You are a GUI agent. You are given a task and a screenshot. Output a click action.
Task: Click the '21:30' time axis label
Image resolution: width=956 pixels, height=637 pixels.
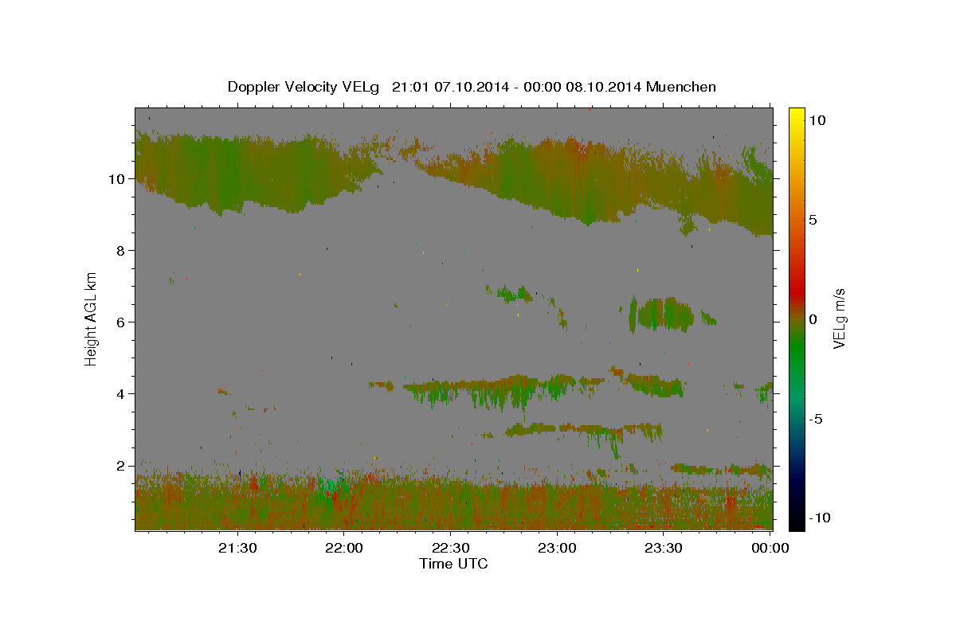tap(238, 548)
